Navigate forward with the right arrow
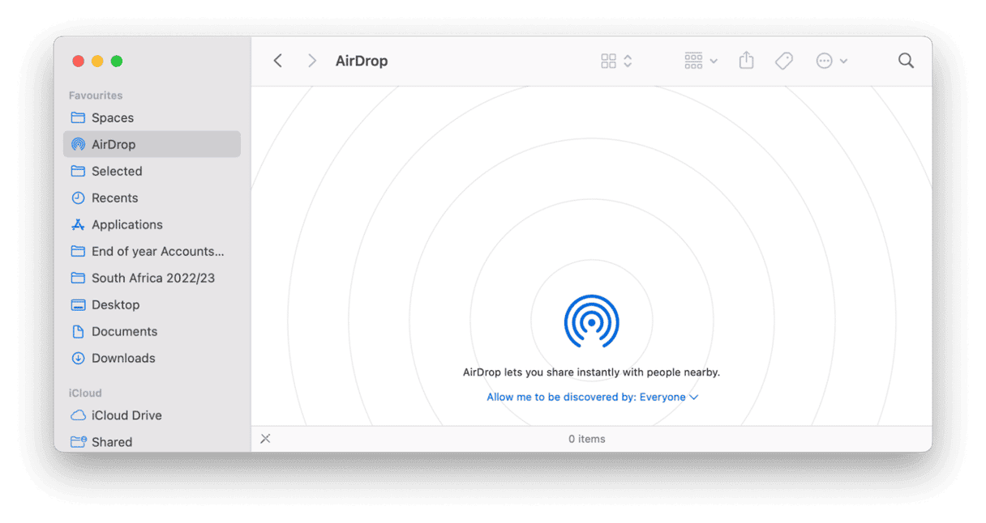 coord(311,60)
